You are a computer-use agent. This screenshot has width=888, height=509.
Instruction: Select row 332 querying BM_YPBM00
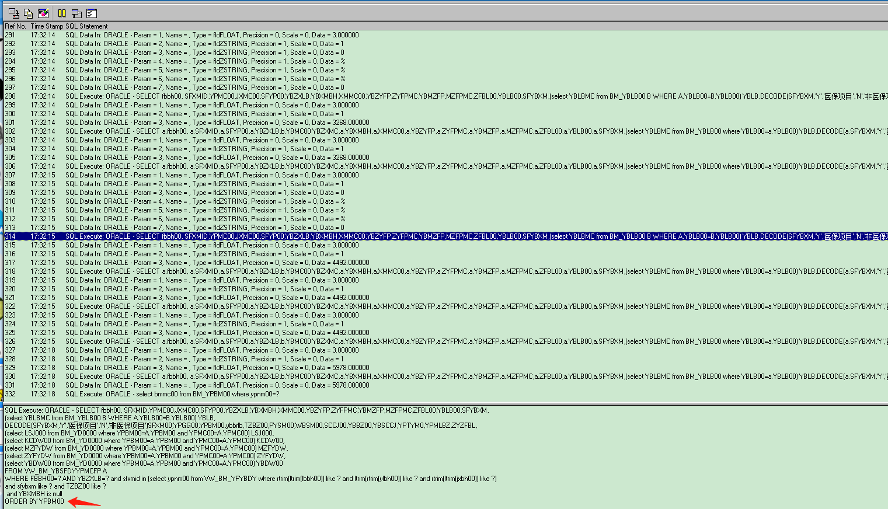446,394
